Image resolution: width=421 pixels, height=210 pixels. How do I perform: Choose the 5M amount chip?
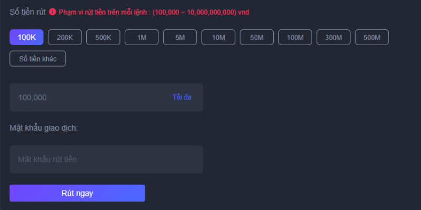point(180,37)
